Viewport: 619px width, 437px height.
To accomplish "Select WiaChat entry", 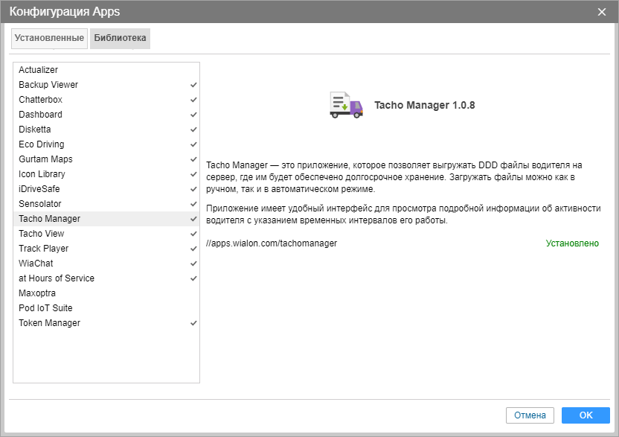I will 106,264.
